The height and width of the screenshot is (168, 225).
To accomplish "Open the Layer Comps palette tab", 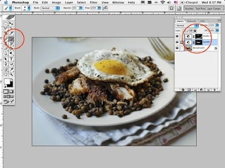I will point(214,7).
